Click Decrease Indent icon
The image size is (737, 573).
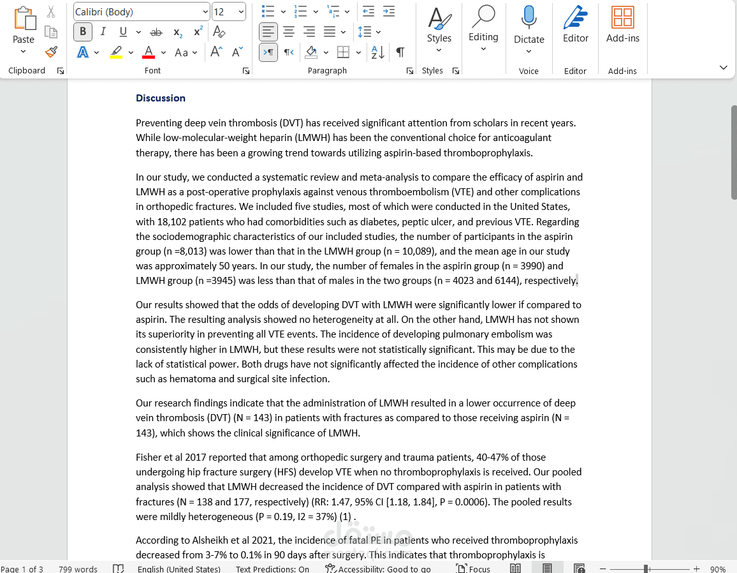click(369, 11)
